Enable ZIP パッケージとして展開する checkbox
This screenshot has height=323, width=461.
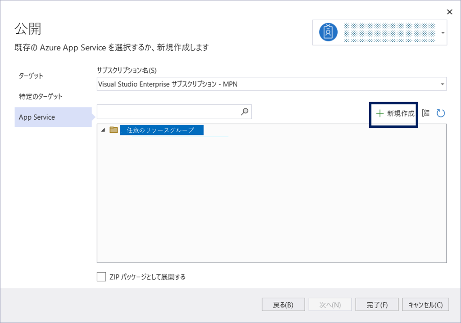coord(101,277)
